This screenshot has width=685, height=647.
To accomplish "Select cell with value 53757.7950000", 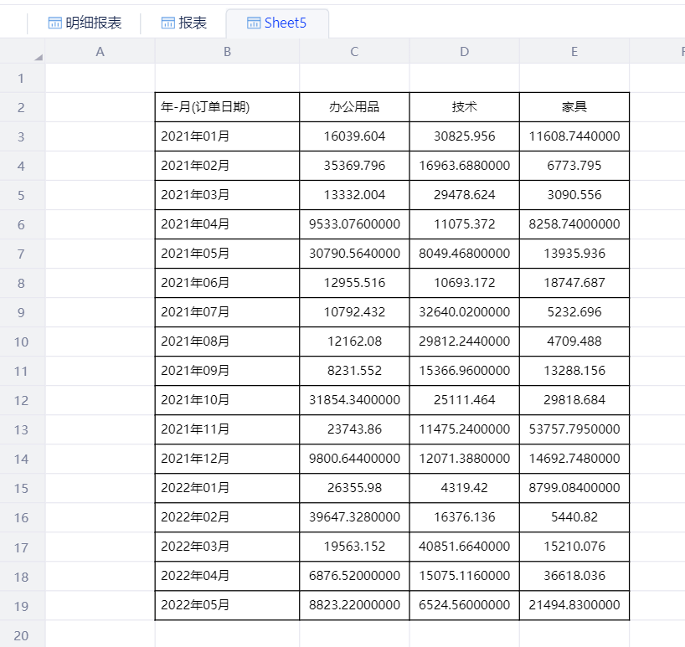I will pyautogui.click(x=574, y=429).
